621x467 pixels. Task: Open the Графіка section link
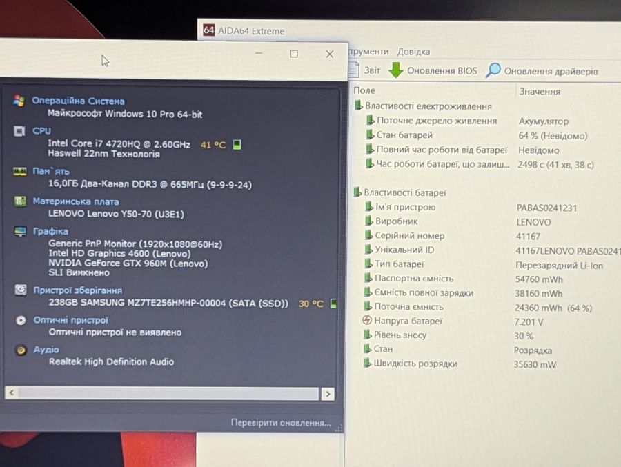click(x=50, y=231)
